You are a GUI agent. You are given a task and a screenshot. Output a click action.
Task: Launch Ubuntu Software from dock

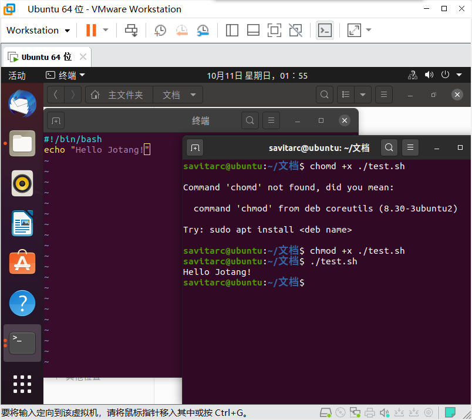[x=22, y=263]
